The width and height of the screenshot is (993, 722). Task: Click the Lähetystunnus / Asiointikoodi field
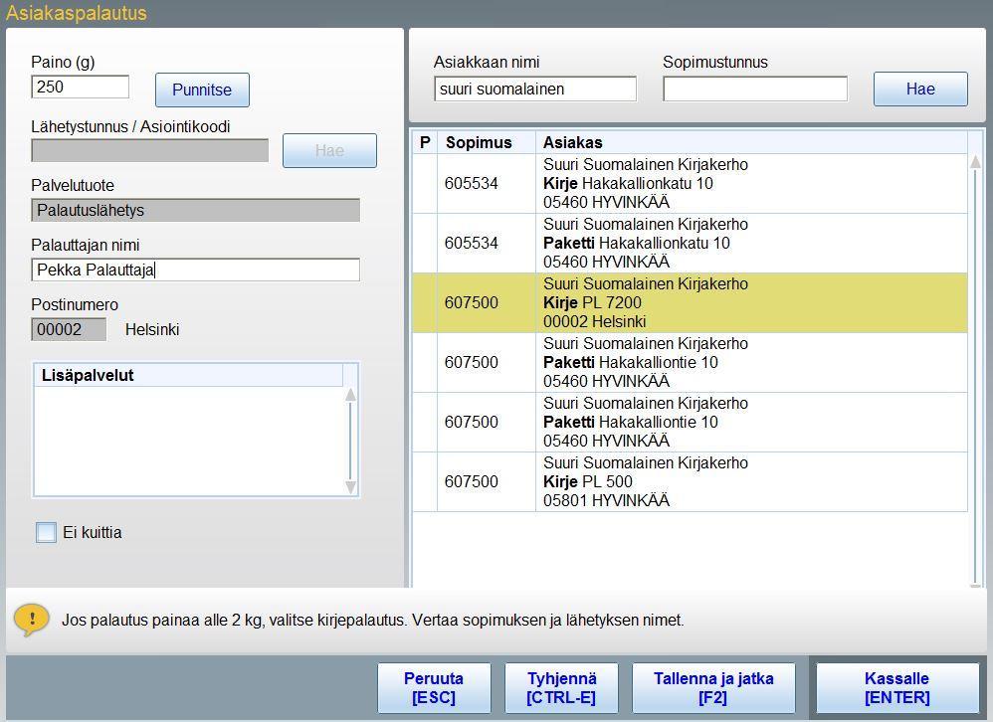[149, 150]
